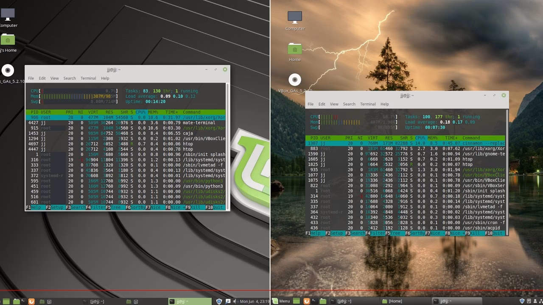Click network icon in right tray
543x305 pixels.
click(540, 301)
